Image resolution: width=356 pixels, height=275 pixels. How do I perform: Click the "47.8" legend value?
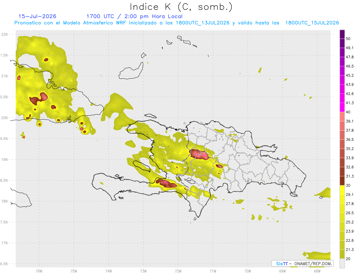point(350,57)
